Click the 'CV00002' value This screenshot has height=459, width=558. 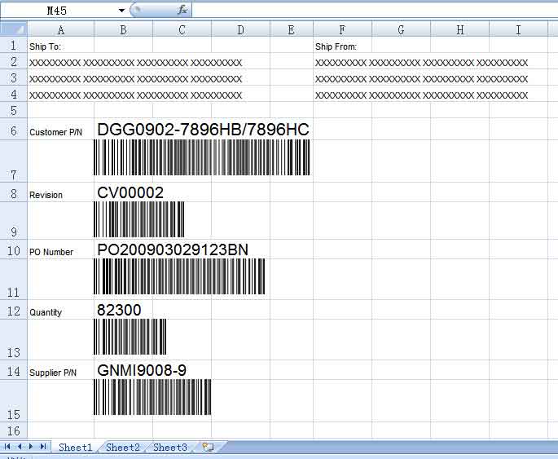point(130,192)
